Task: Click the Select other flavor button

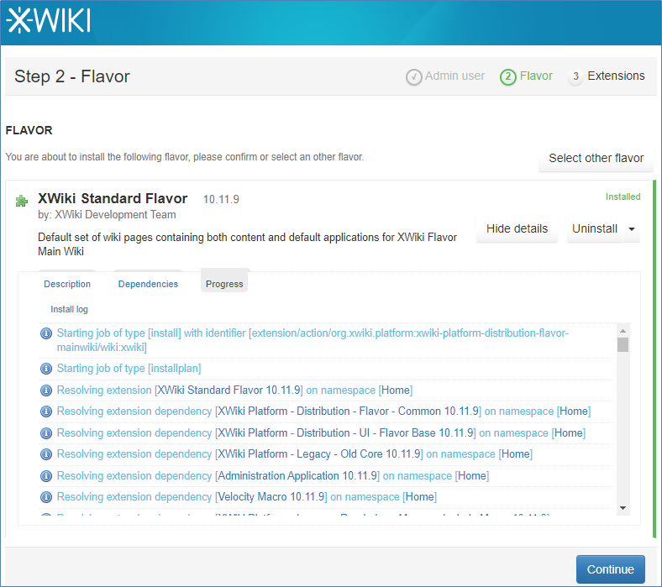Action: 596,158
